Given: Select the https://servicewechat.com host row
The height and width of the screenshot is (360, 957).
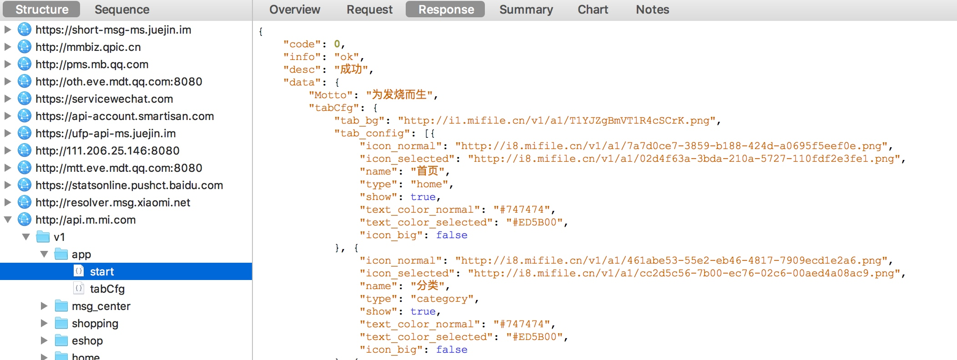Looking at the screenshot, I should [x=126, y=99].
